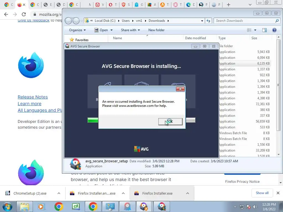
Task: Open File Explorer from the taskbar
Action: point(24,206)
